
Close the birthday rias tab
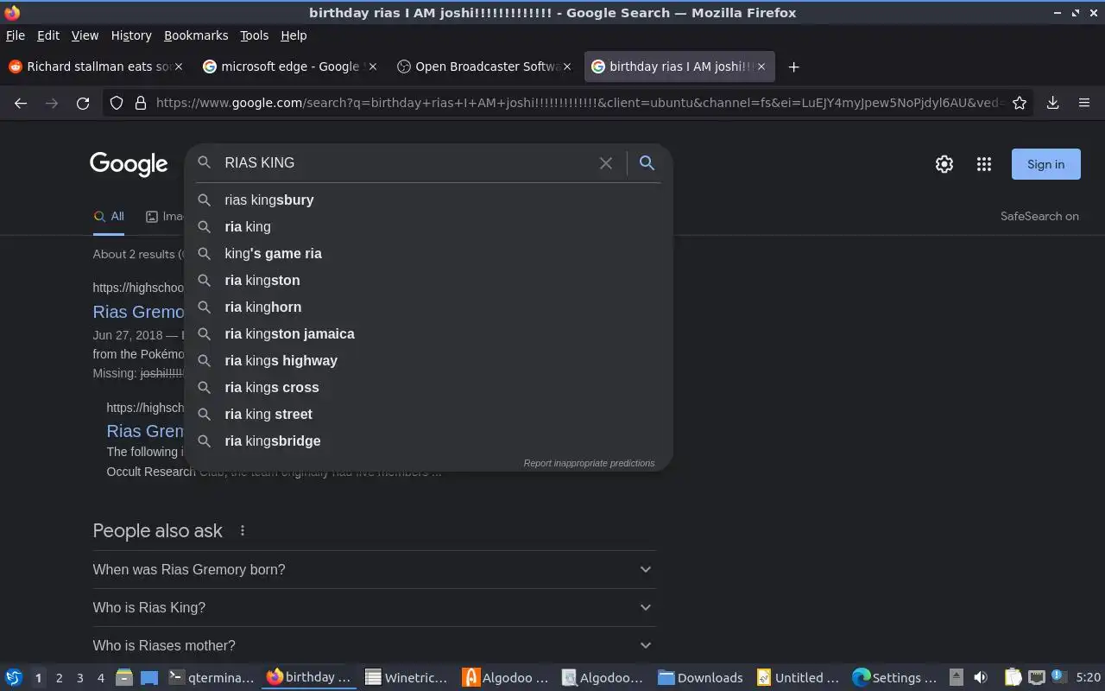(761, 67)
